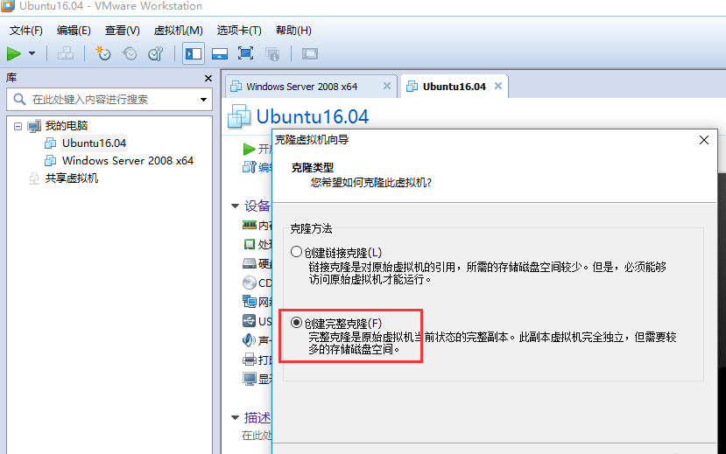
Task: Toggle the thumbnail bar view icon
Action: pos(220,53)
